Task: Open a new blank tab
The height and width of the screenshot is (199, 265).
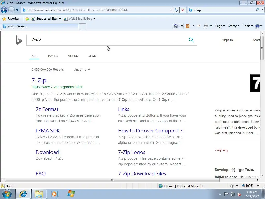Action: click(83, 27)
